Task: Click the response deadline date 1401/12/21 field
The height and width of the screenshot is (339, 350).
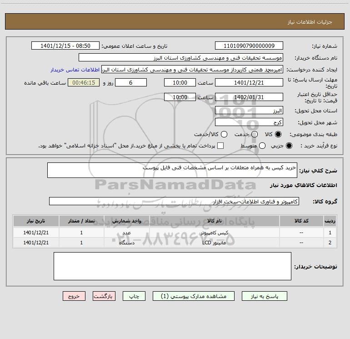Action: click(x=249, y=83)
